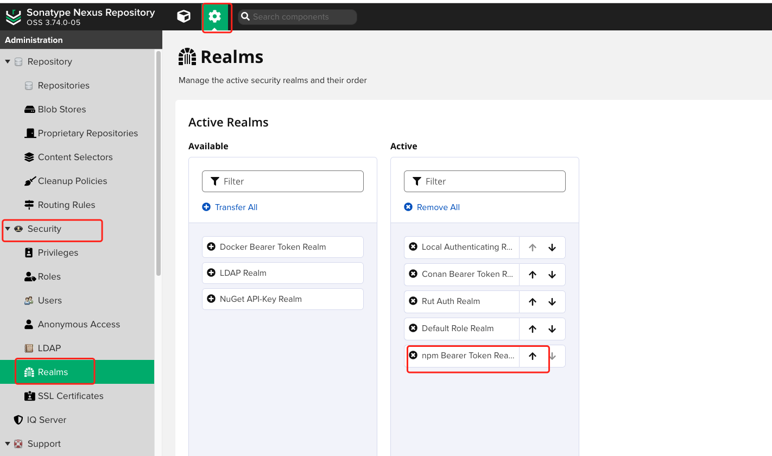The image size is (772, 456).
Task: Move Rut Auth Realm up
Action: (533, 302)
